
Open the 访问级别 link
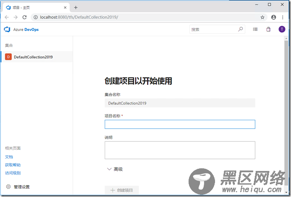(13, 173)
